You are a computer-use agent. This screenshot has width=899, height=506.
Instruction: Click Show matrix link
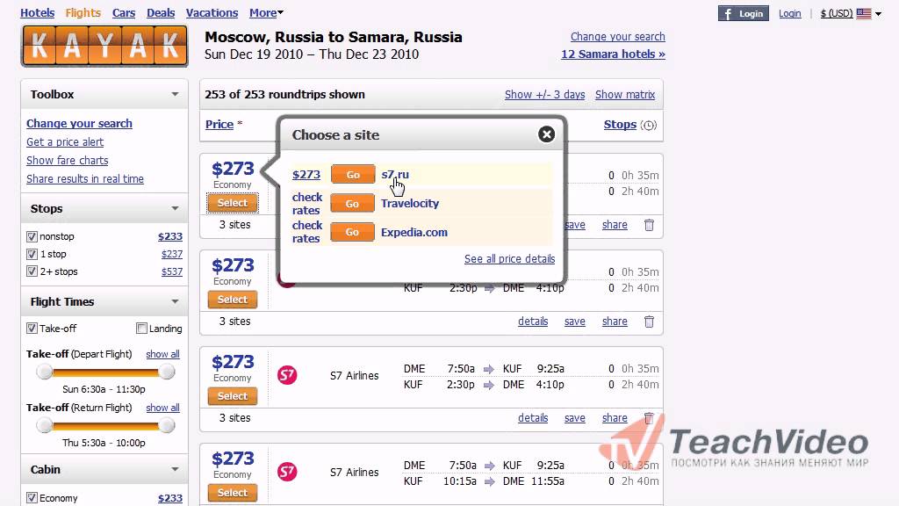pos(625,95)
